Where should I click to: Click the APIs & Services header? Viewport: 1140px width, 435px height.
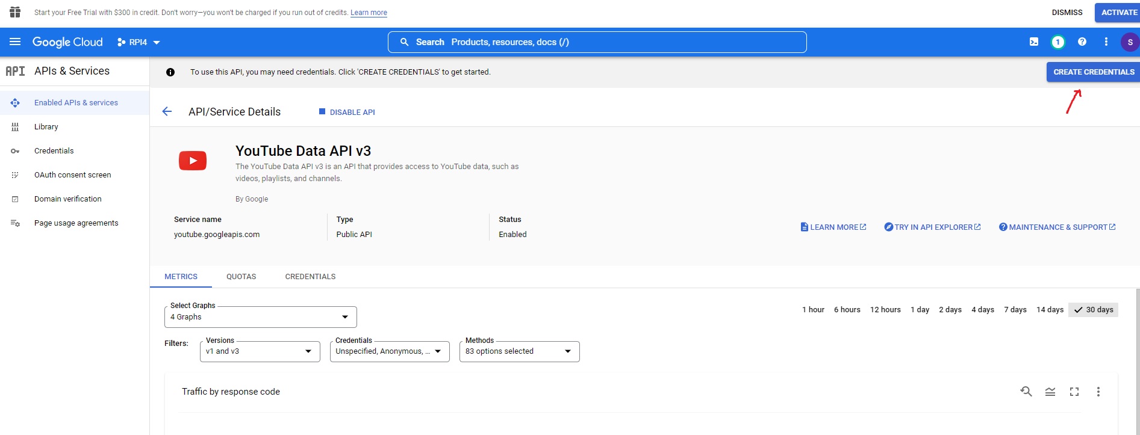[x=72, y=71]
